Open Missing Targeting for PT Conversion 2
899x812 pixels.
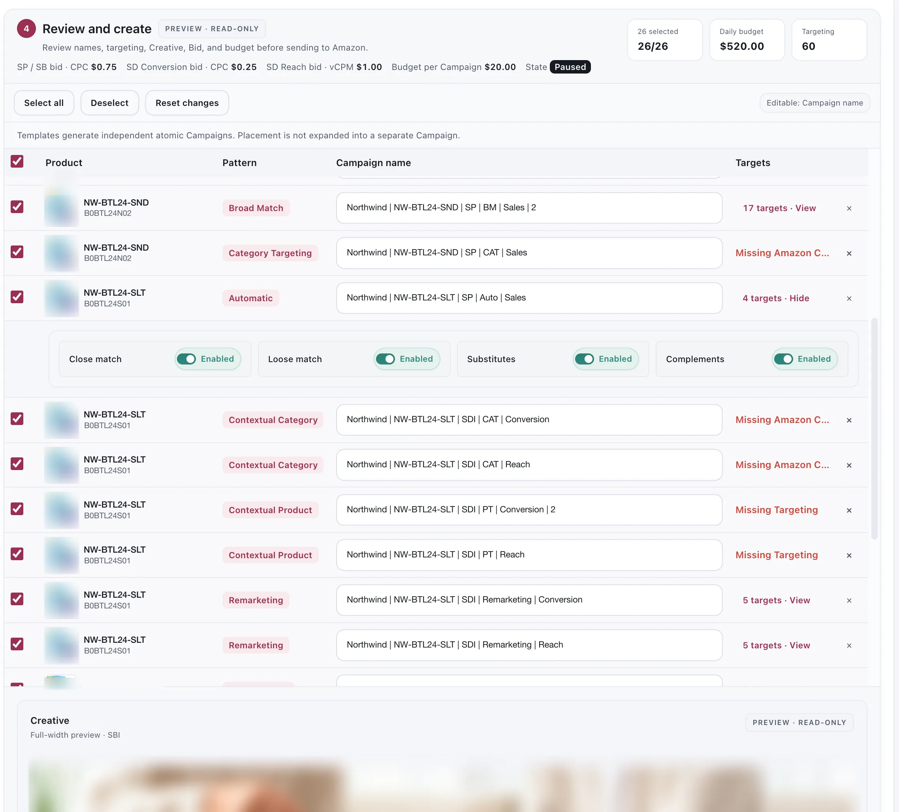pyautogui.click(x=777, y=510)
